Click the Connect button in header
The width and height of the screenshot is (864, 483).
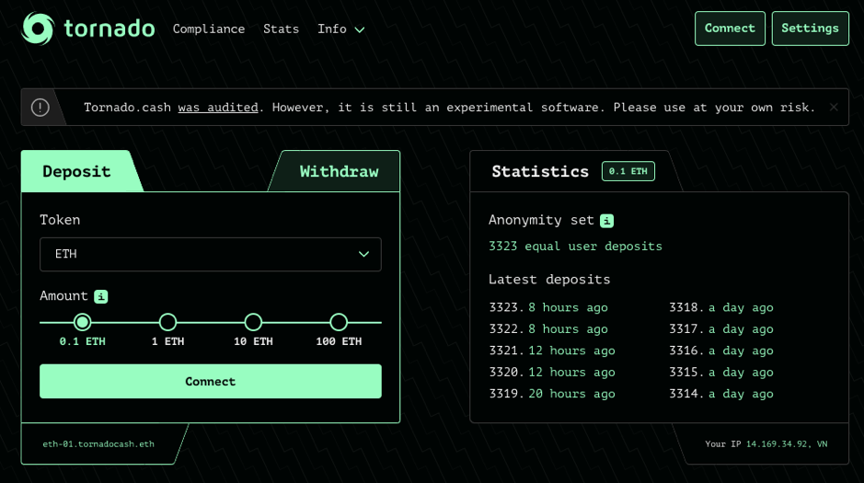pyautogui.click(x=730, y=29)
